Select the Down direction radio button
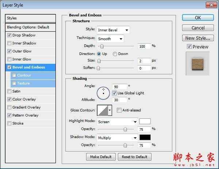 click(x=115, y=54)
